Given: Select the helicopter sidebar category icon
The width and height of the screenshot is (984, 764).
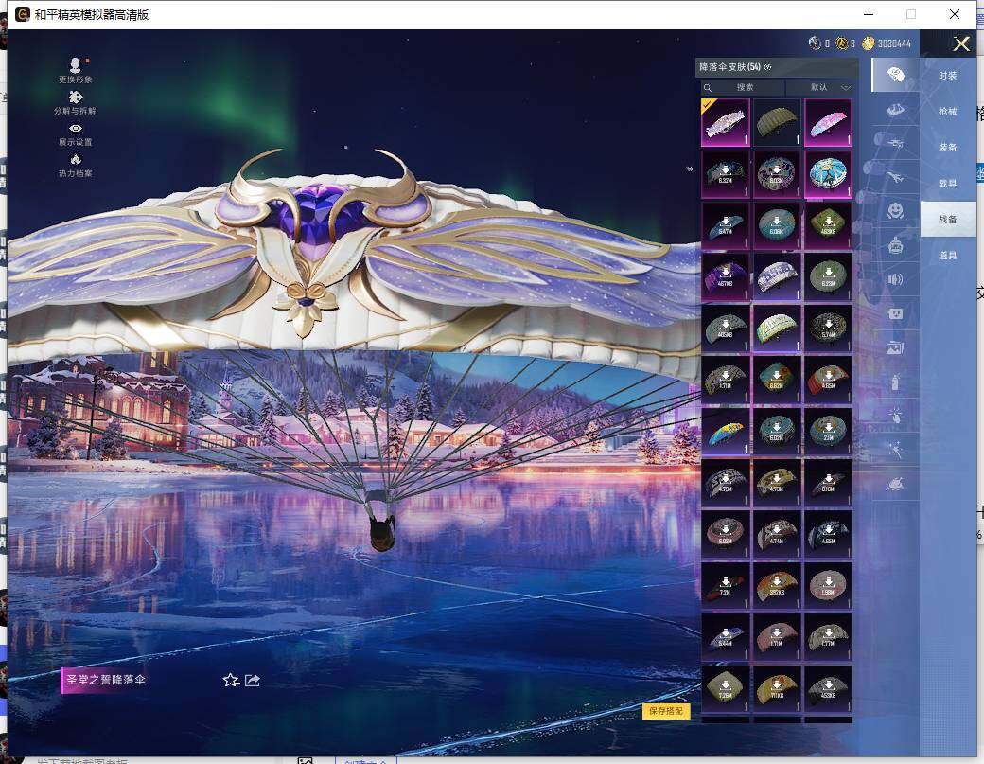Looking at the screenshot, I should point(895,144).
